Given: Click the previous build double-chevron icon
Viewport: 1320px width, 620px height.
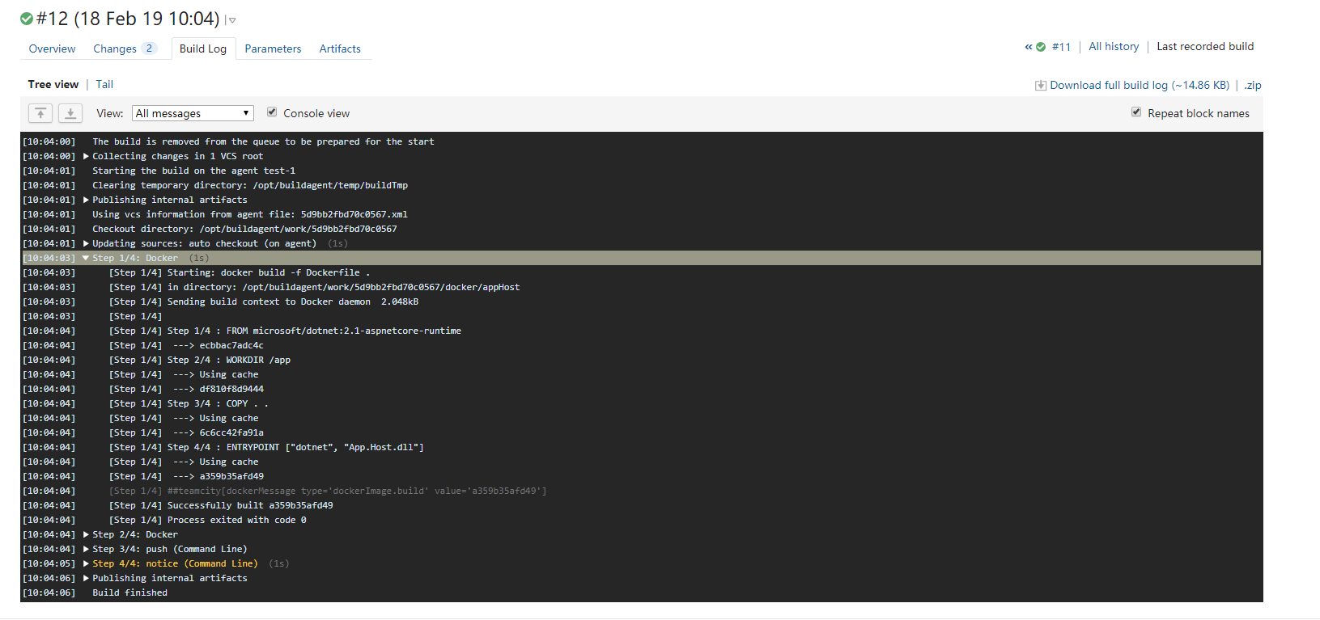Looking at the screenshot, I should [x=1029, y=47].
